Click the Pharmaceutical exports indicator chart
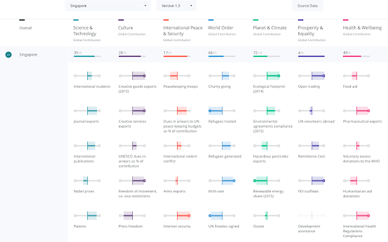This screenshot has height=242, width=388. click(356, 111)
